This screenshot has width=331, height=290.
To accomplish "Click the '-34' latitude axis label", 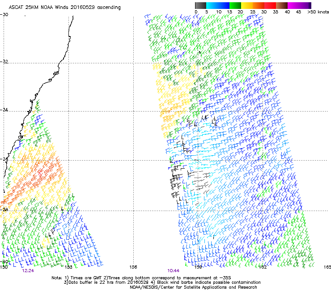I will click(x=4, y=110).
